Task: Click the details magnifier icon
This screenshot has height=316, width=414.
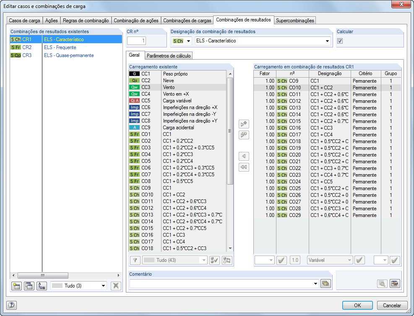Action: click(x=382, y=284)
